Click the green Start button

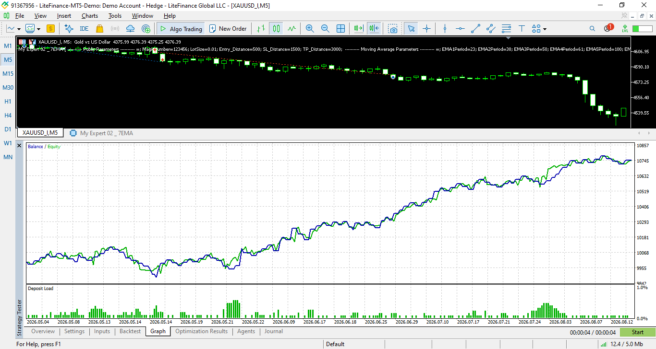pos(638,332)
